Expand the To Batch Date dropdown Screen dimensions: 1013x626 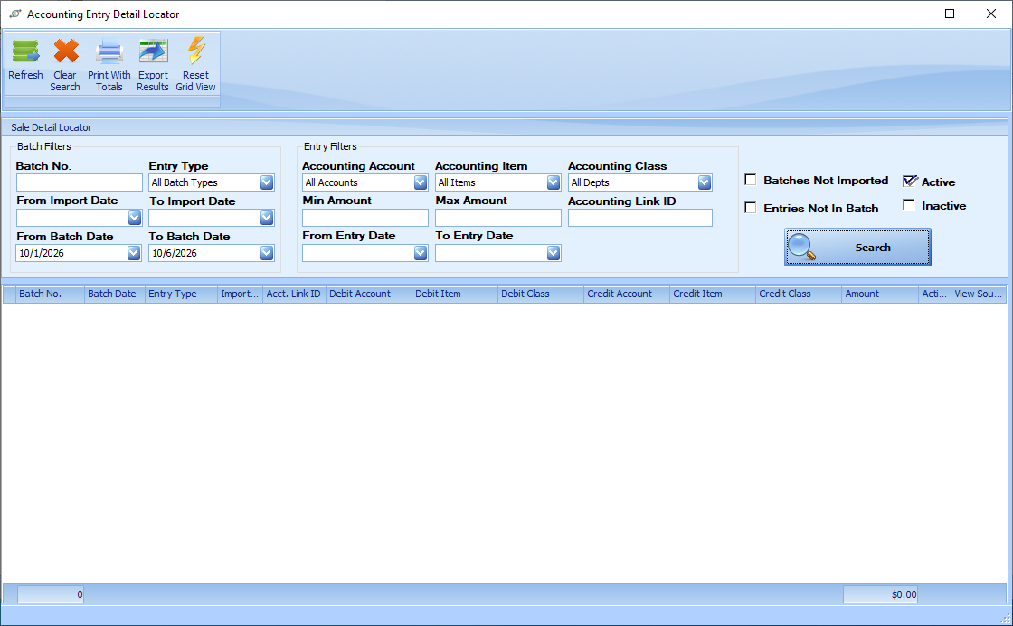pos(267,253)
